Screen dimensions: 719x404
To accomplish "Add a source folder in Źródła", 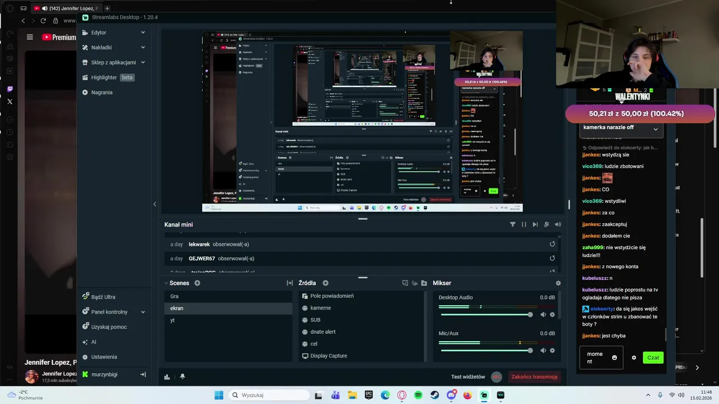I will click(424, 283).
